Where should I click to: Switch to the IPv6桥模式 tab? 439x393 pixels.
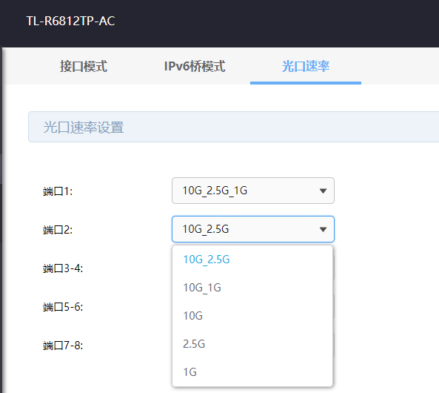(x=195, y=67)
